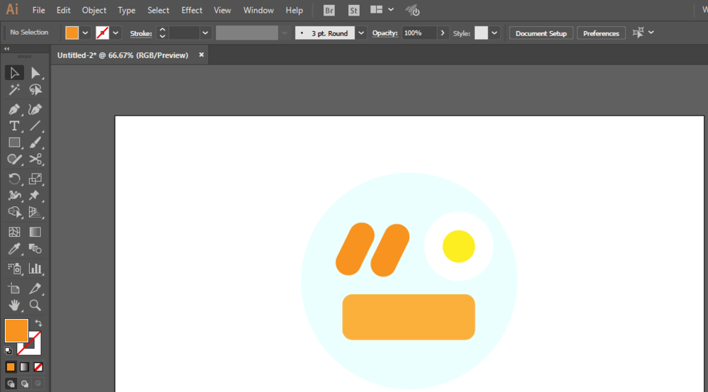Expand the stroke weight dropdown
This screenshot has height=392, width=708.
click(205, 33)
